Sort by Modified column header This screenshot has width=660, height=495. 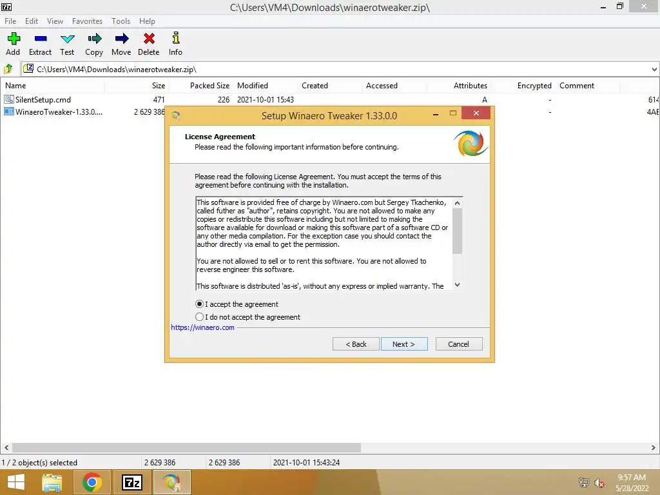click(265, 86)
